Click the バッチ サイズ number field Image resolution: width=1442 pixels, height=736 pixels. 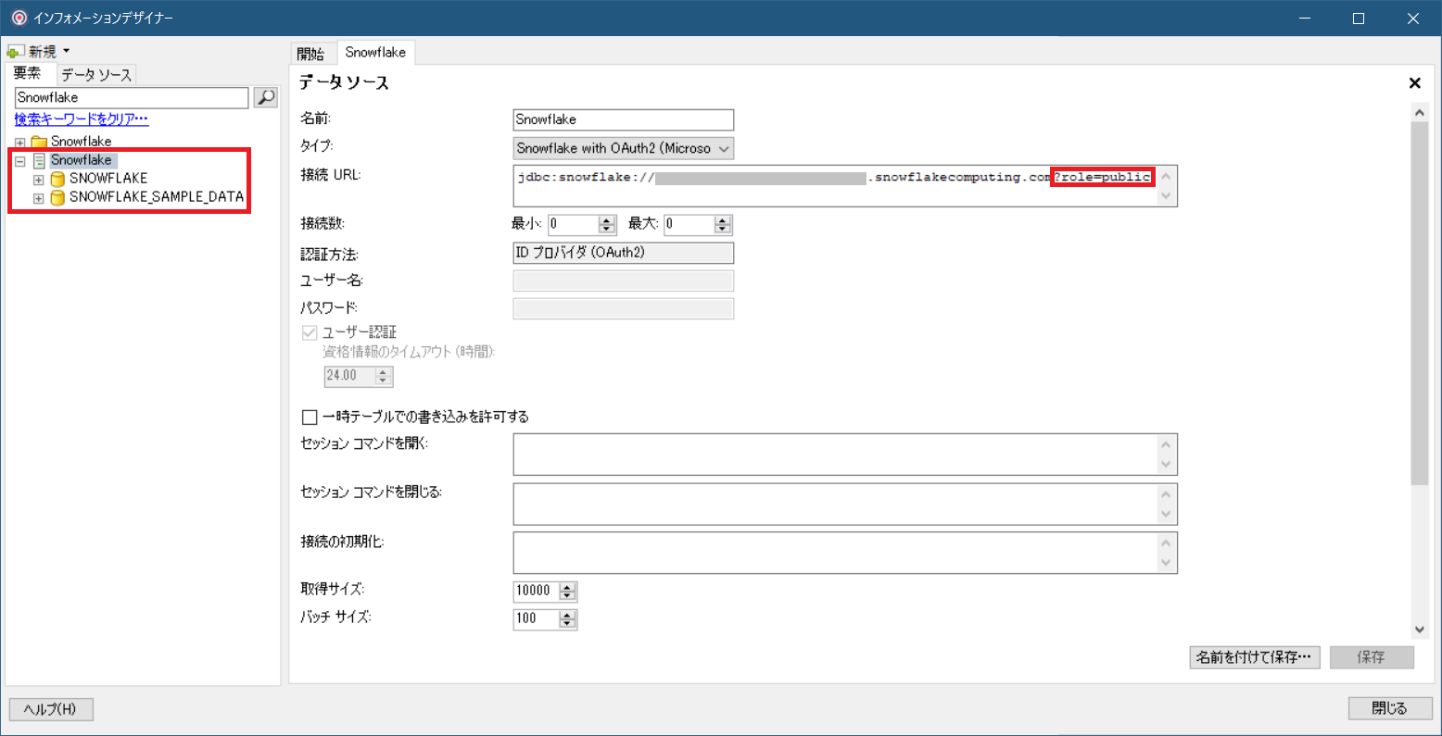point(537,618)
